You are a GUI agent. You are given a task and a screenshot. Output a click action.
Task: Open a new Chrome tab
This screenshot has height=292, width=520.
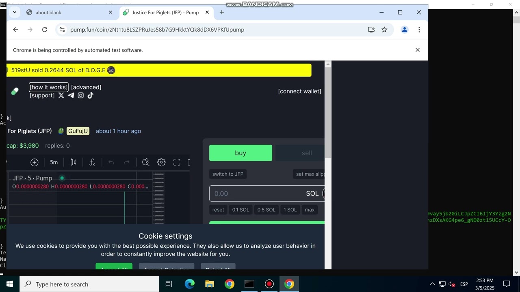221,13
